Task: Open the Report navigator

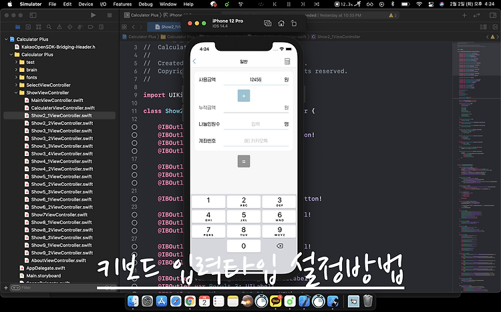Action: tap(102, 27)
